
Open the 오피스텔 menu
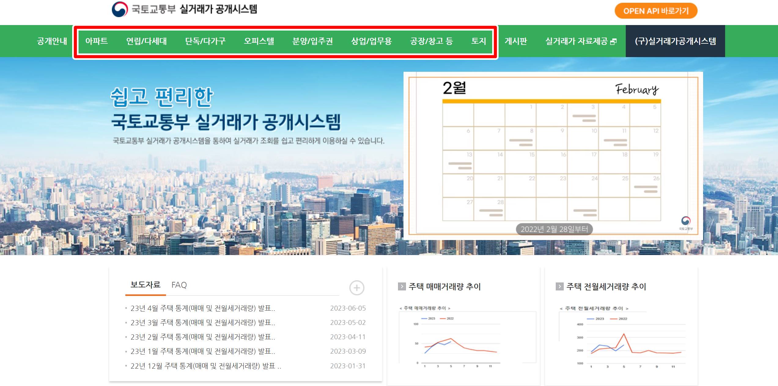(x=259, y=41)
